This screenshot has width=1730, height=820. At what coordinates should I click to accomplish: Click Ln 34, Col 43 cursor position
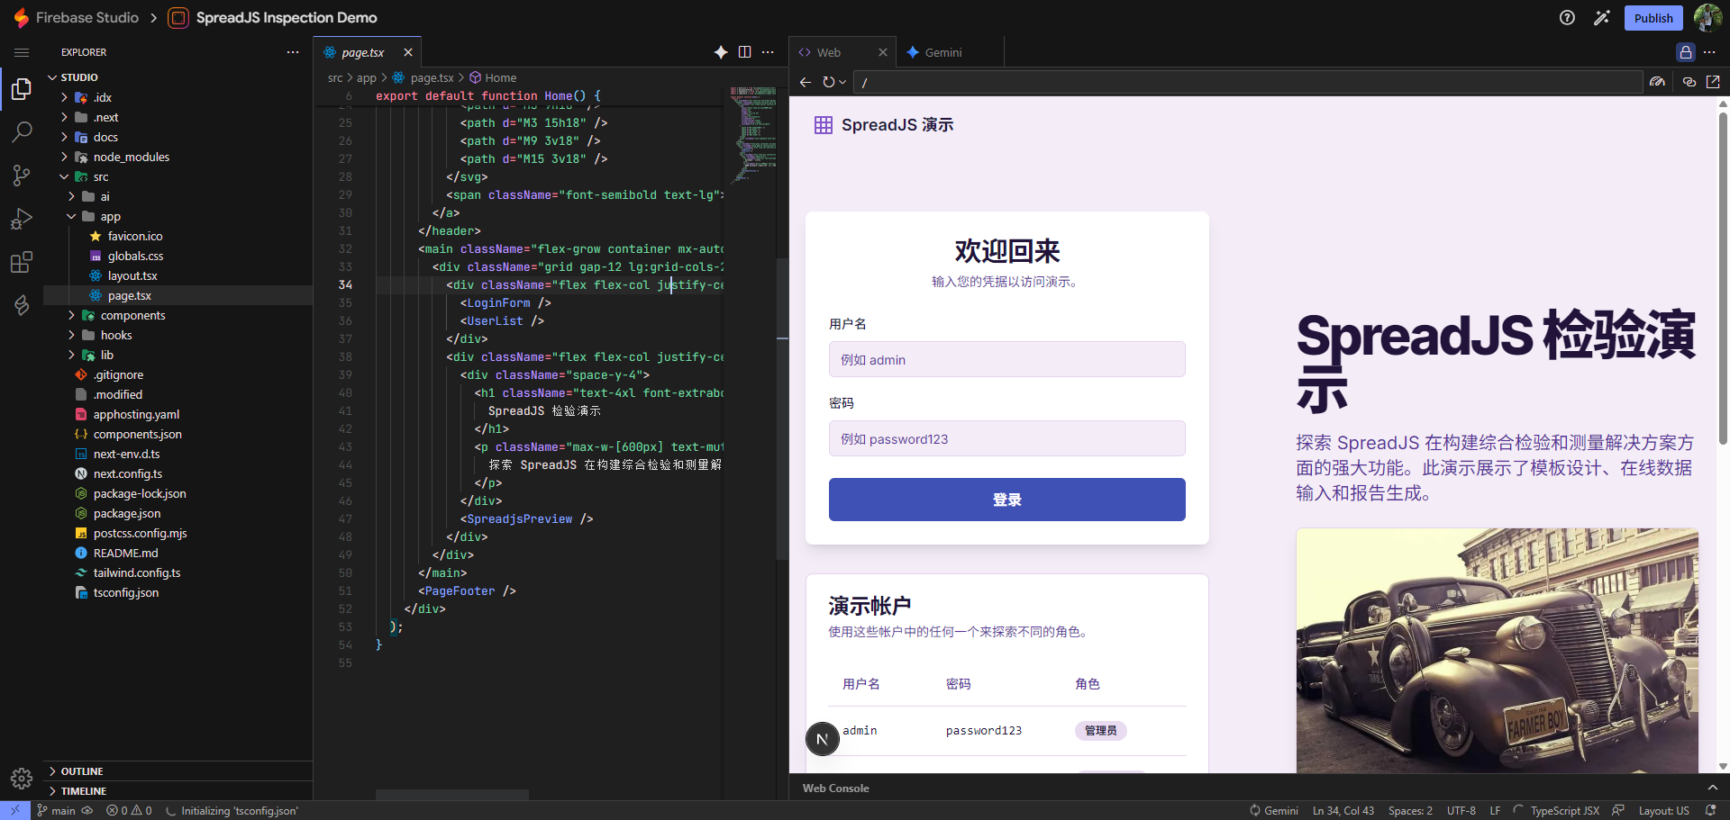point(1343,810)
